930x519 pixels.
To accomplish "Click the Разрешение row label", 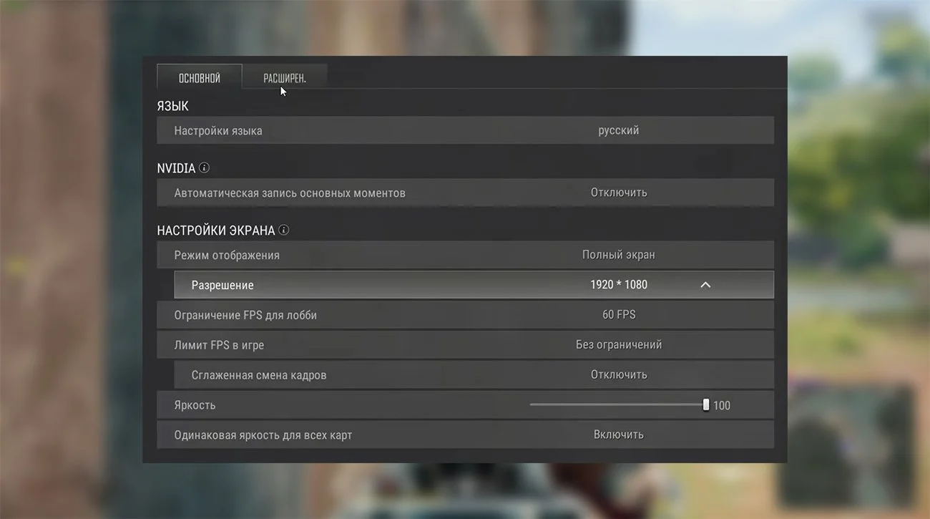I will coord(222,285).
